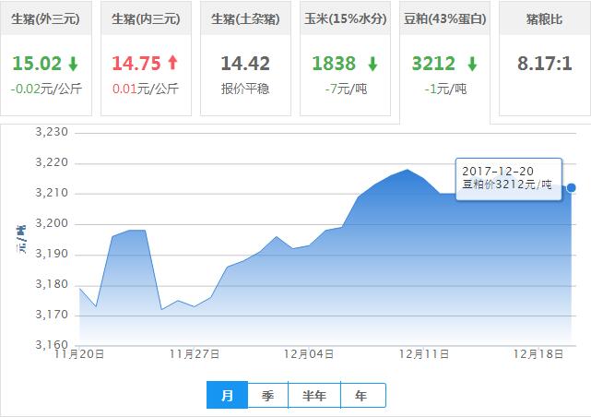The image size is (591, 417).
Task: Click the 8.17:1 ratio value
Action: coord(545,64)
